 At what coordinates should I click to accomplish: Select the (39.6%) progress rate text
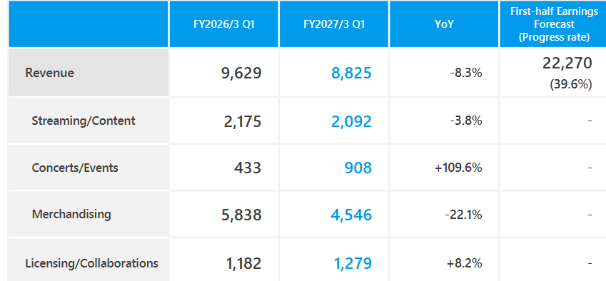pos(571,85)
